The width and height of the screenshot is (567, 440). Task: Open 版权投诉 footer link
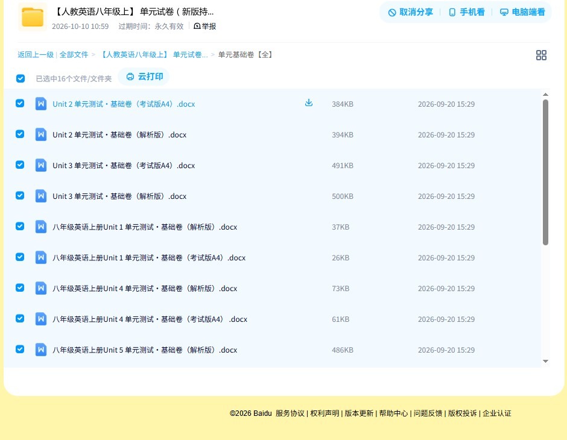463,413
